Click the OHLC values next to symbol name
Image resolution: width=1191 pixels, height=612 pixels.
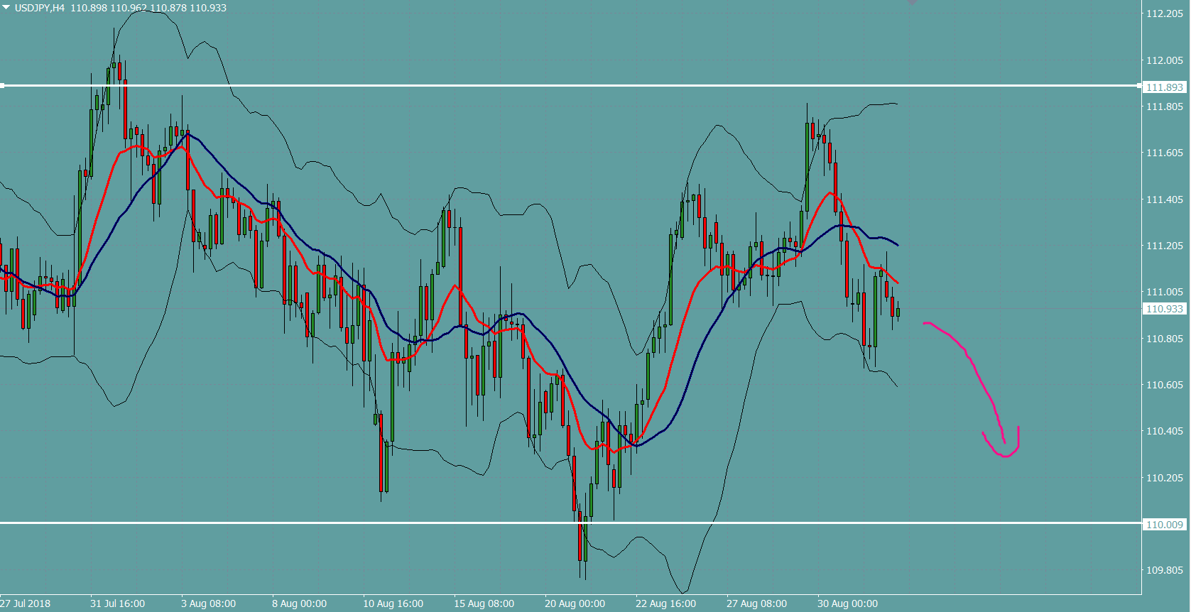click(148, 8)
